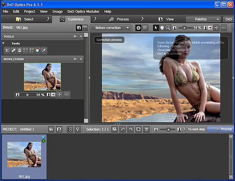The image size is (235, 181).
Task: Open the Palettes dropdown
Action: [x=203, y=19]
